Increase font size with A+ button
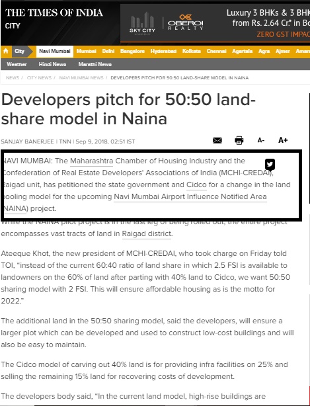This screenshot has height=406, width=310. click(283, 140)
